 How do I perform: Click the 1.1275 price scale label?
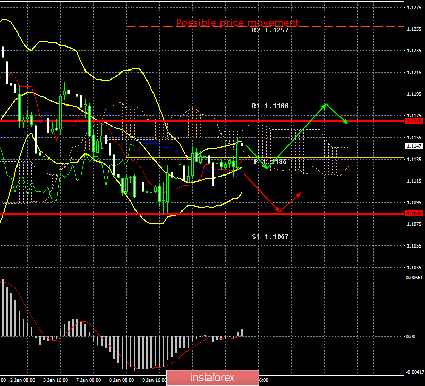pos(414,8)
